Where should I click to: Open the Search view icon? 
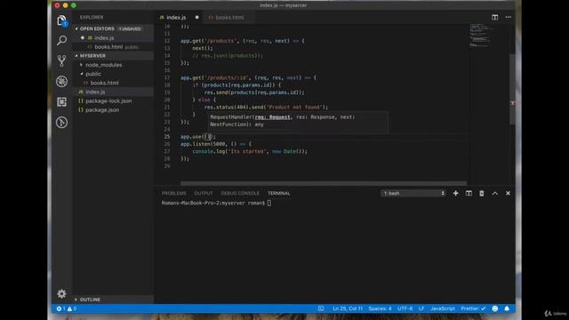coord(61,40)
